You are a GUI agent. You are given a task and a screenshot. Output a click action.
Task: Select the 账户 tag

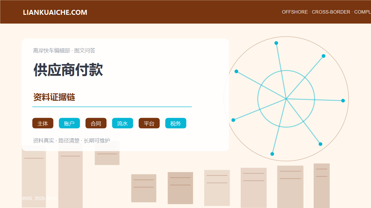click(x=69, y=123)
